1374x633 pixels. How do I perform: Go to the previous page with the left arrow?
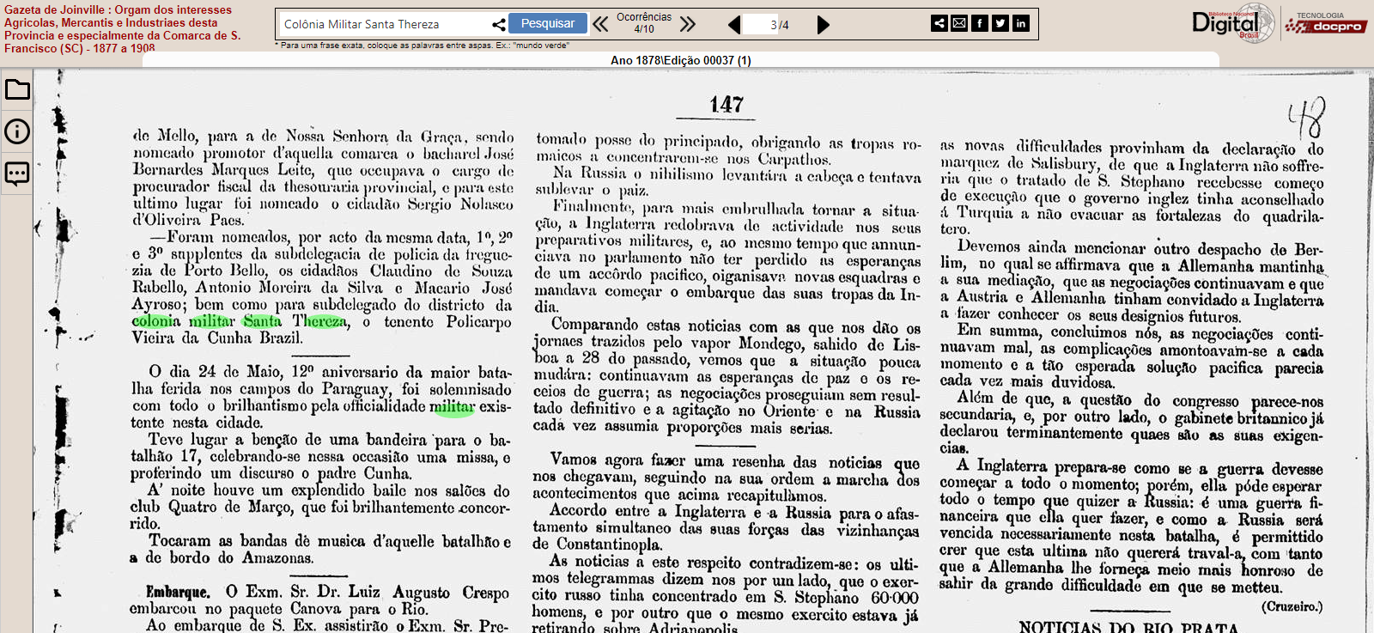coord(734,25)
